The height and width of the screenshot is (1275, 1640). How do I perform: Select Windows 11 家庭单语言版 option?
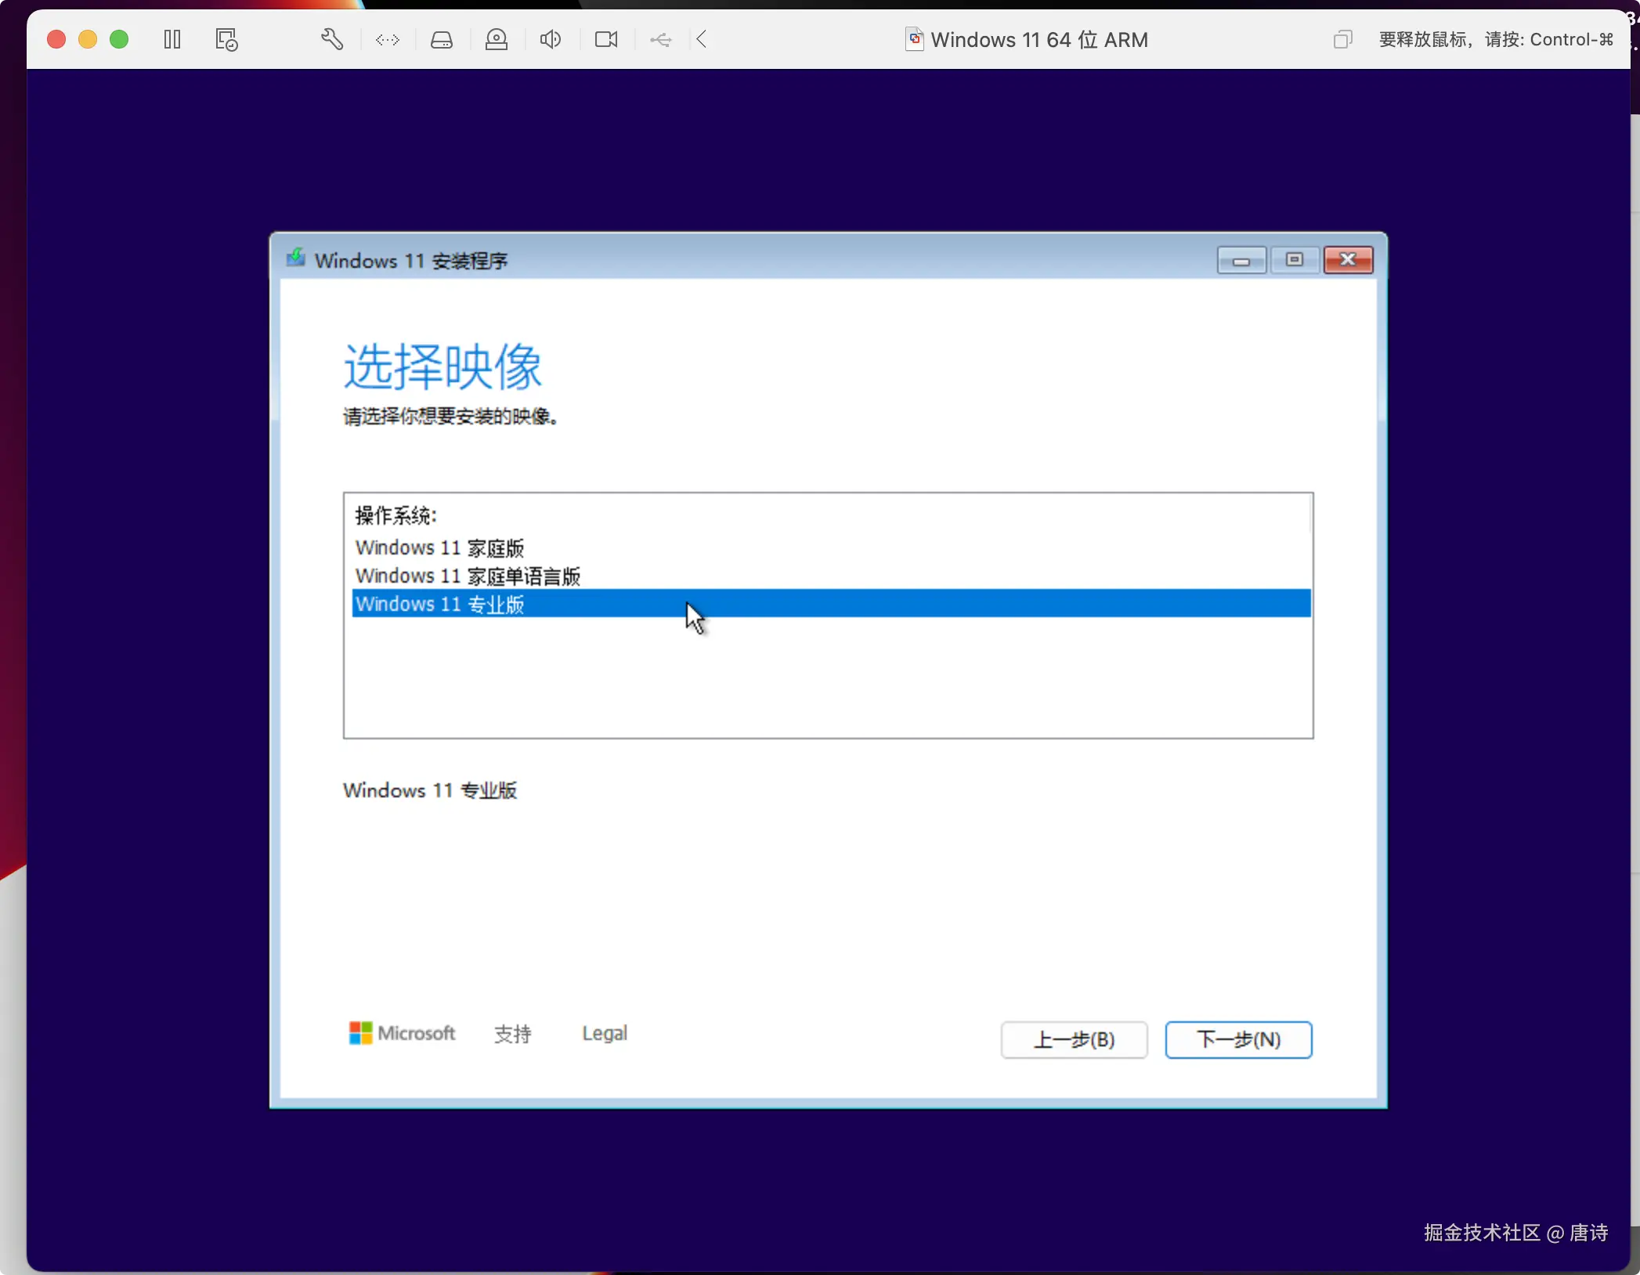coord(468,576)
